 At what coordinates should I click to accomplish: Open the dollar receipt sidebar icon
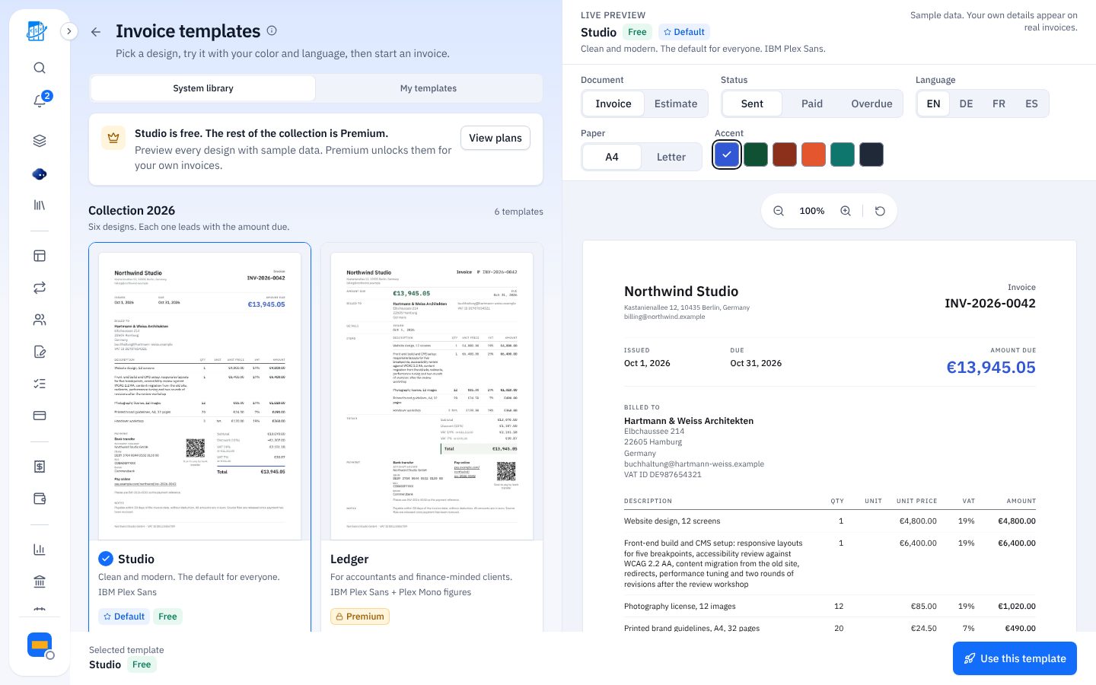coord(40,467)
